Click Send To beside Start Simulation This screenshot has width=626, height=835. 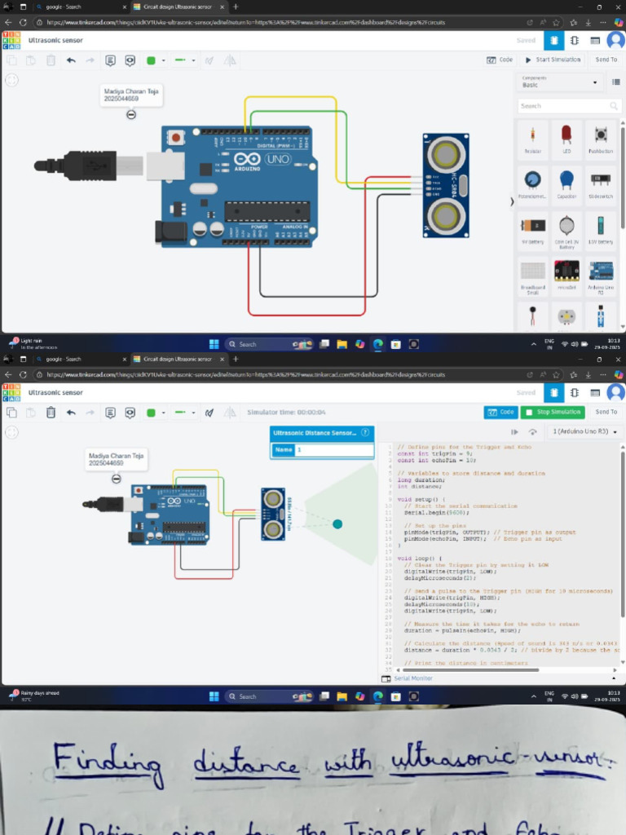pyautogui.click(x=606, y=60)
